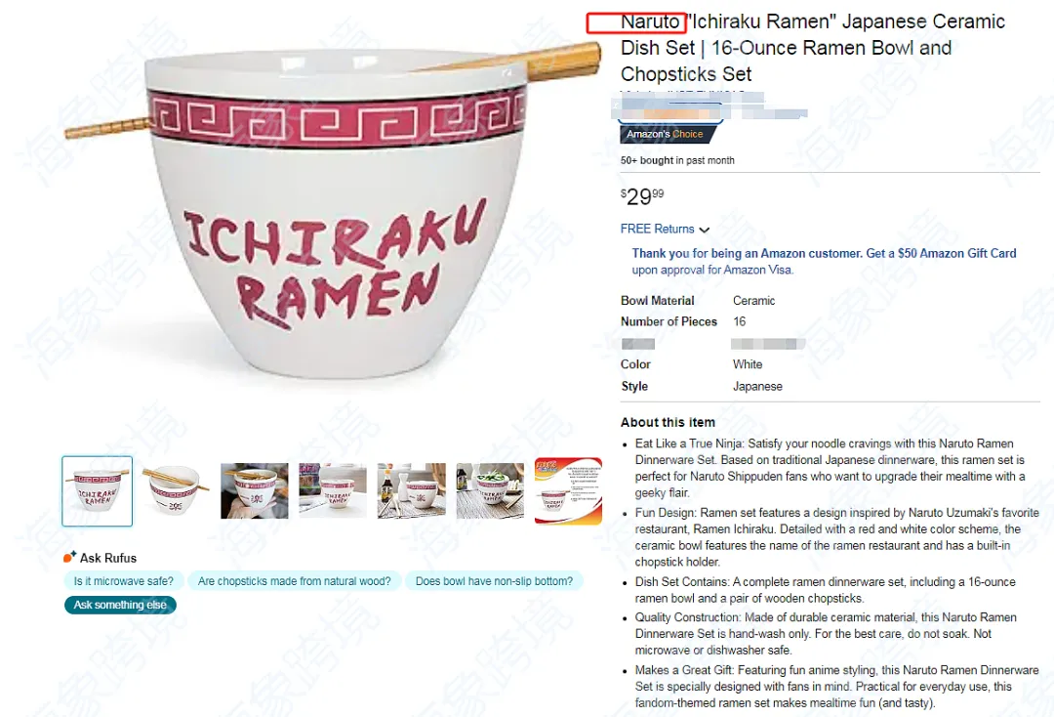Viewport: 1054px width, 717px height.
Task: Open the $50 Amazon Gift Card offer link
Action: click(824, 261)
